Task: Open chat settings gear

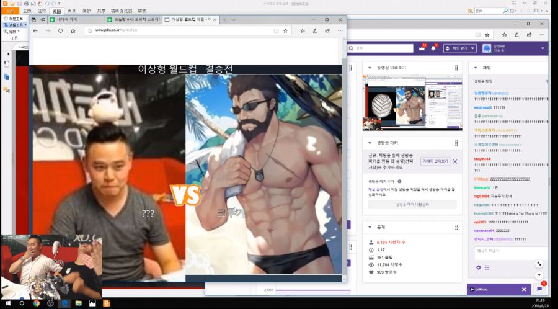Action: tap(478, 267)
